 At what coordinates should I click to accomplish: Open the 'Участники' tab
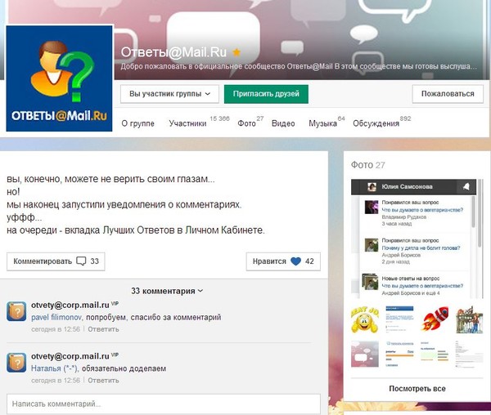pyautogui.click(x=187, y=123)
